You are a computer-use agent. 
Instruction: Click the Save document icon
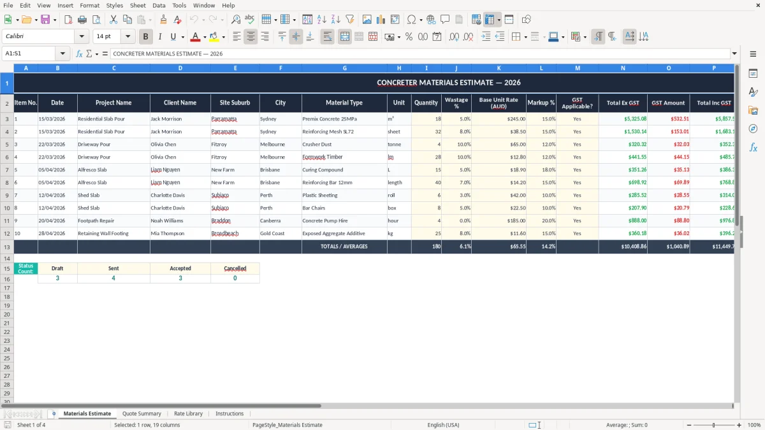pos(45,20)
